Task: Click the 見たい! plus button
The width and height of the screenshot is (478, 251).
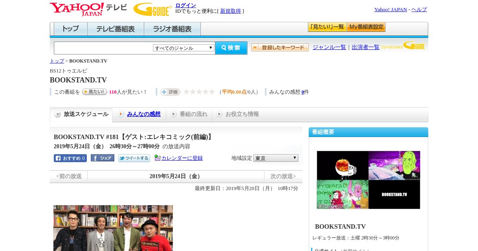Action: (94, 92)
